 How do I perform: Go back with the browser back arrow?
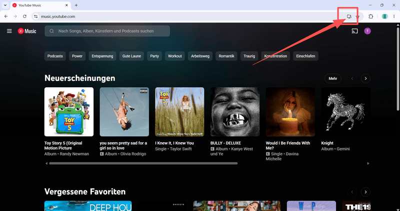6,16
